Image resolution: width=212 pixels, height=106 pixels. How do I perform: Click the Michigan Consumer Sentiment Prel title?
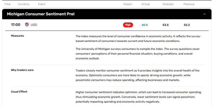[41, 14]
